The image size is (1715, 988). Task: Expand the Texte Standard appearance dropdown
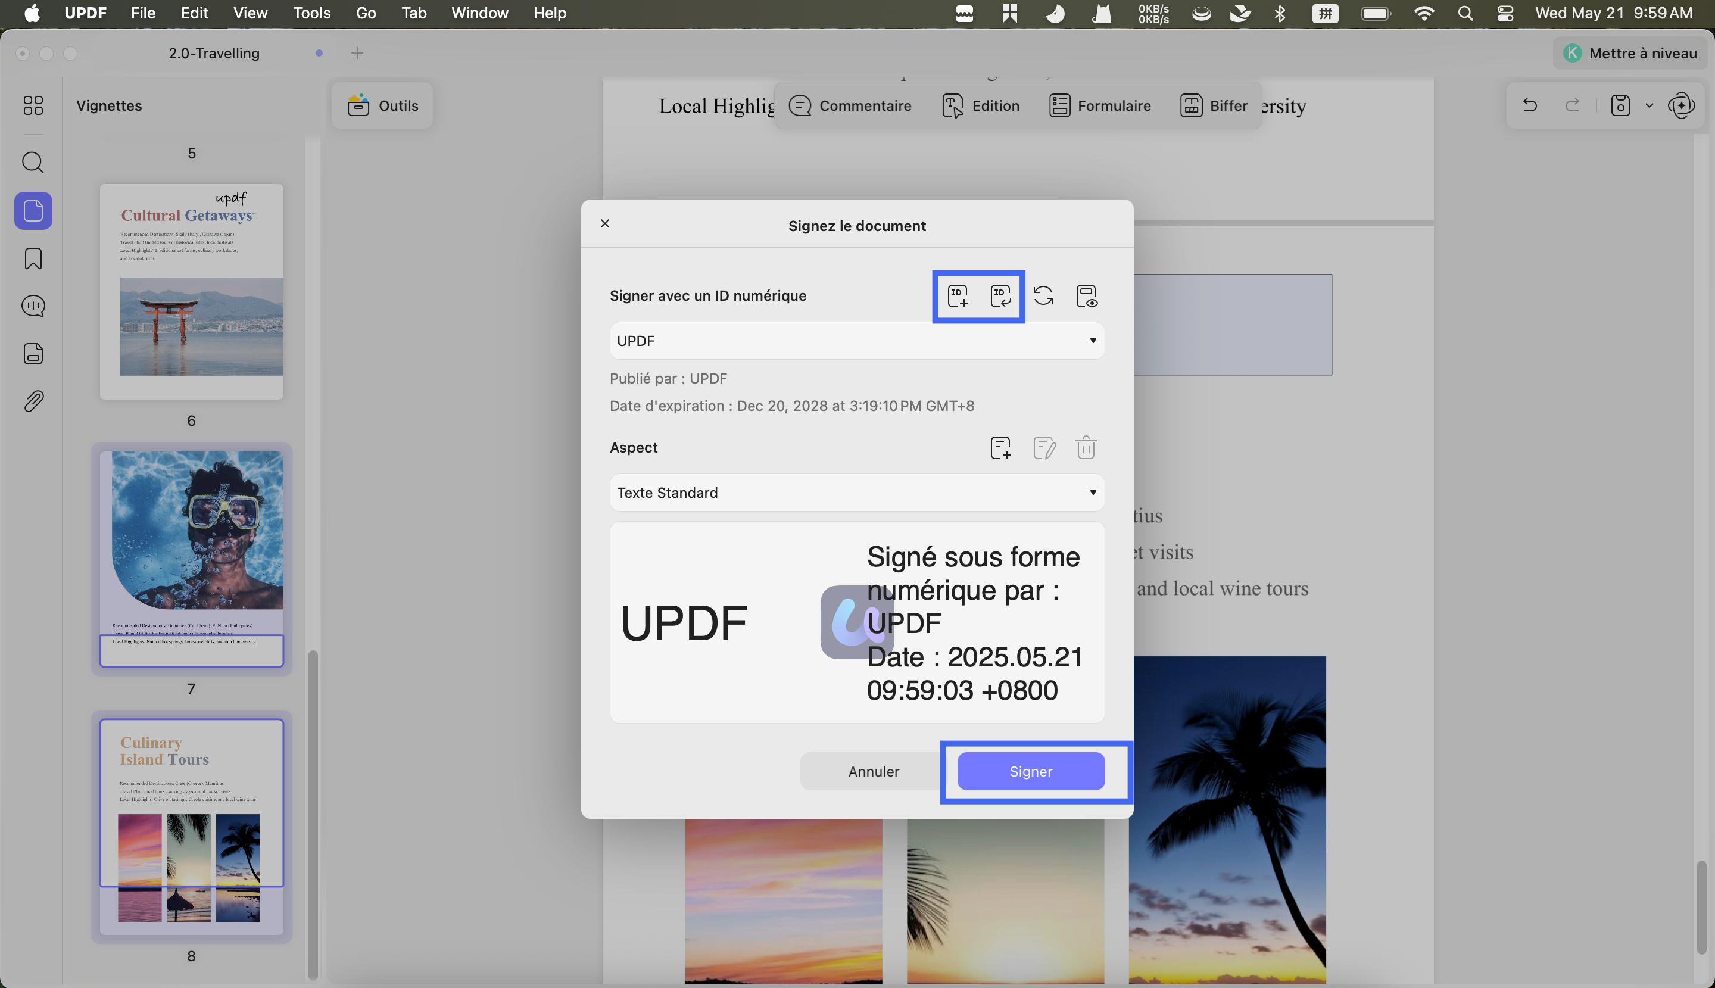(x=857, y=493)
